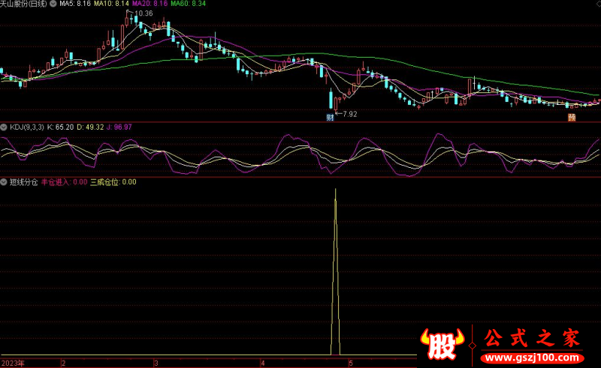Click month 4 on the time axis
The height and width of the screenshot is (368, 601).
pyautogui.click(x=263, y=363)
